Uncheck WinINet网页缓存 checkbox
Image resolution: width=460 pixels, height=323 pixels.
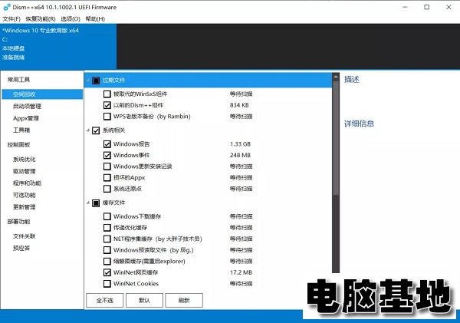107,272
